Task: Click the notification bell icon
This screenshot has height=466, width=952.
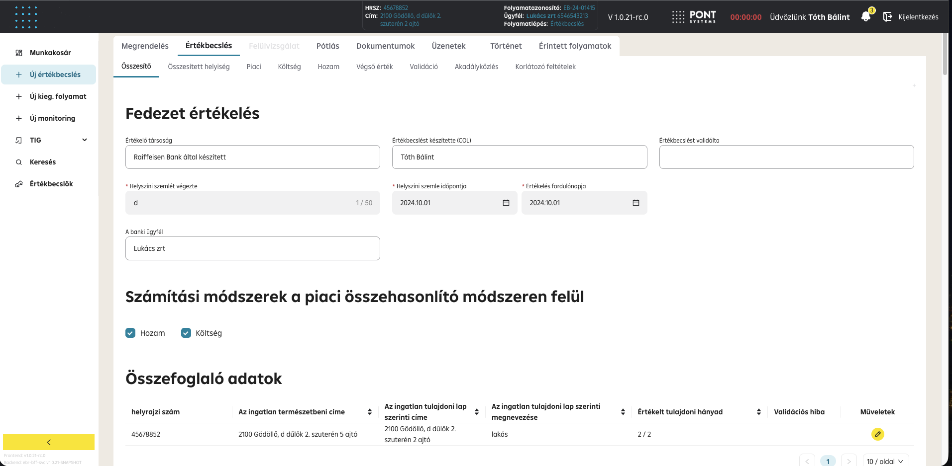Action: (866, 17)
